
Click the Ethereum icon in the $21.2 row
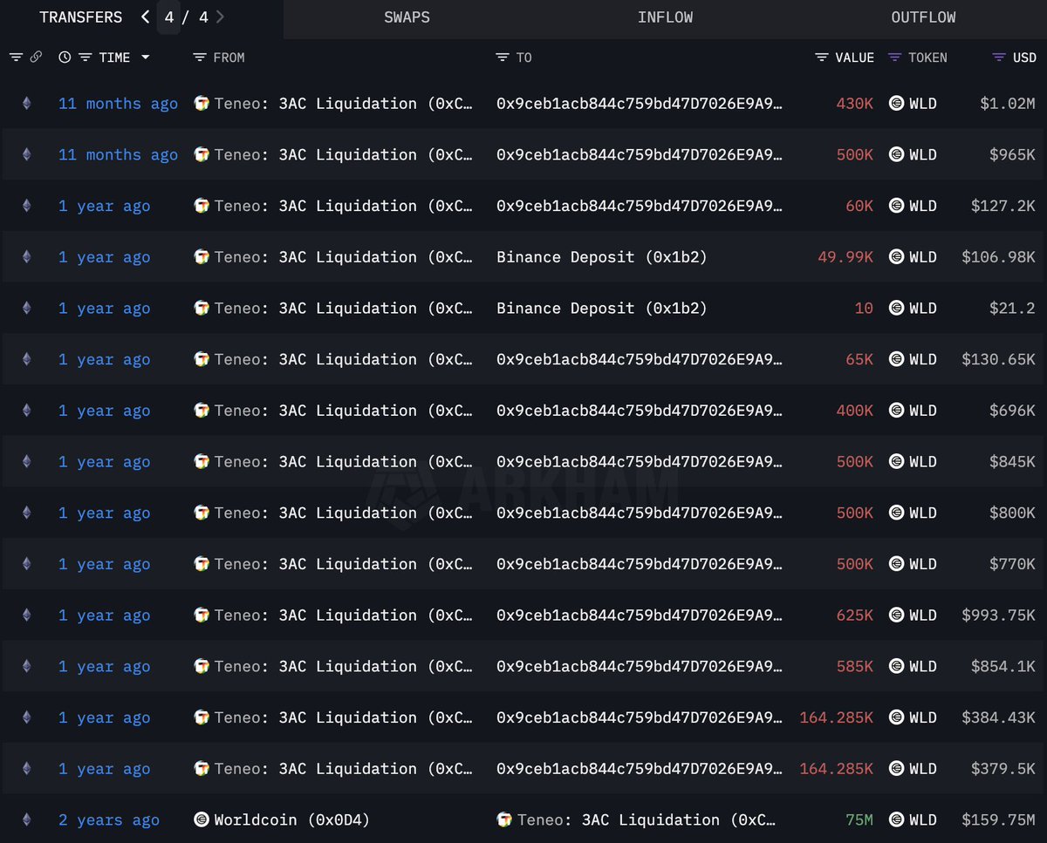26,309
